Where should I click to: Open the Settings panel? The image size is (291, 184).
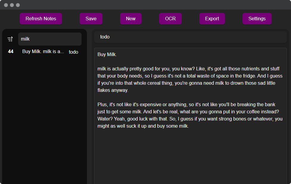(x=257, y=18)
